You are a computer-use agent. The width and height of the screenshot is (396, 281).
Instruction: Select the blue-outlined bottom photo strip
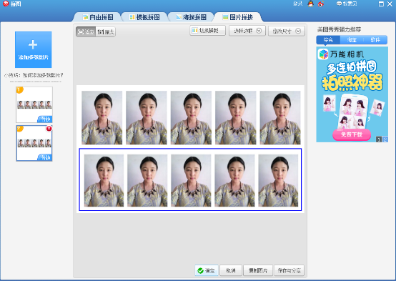190,179
